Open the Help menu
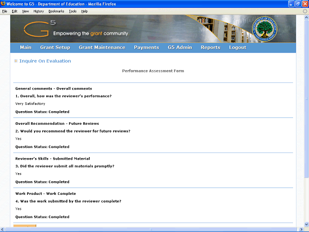 84,12
